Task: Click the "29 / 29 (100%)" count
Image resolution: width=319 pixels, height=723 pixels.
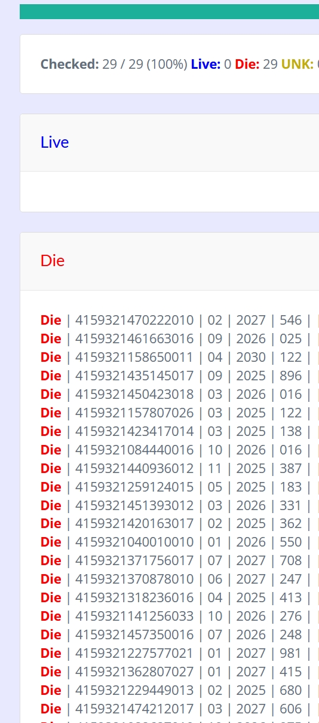Action: (x=145, y=64)
